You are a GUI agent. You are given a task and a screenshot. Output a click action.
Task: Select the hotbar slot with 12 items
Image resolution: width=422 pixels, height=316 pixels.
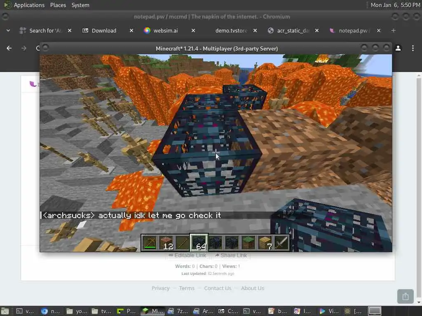click(166, 243)
